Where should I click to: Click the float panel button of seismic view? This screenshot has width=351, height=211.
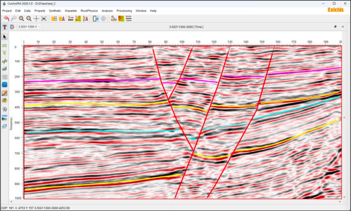[x=335, y=27]
